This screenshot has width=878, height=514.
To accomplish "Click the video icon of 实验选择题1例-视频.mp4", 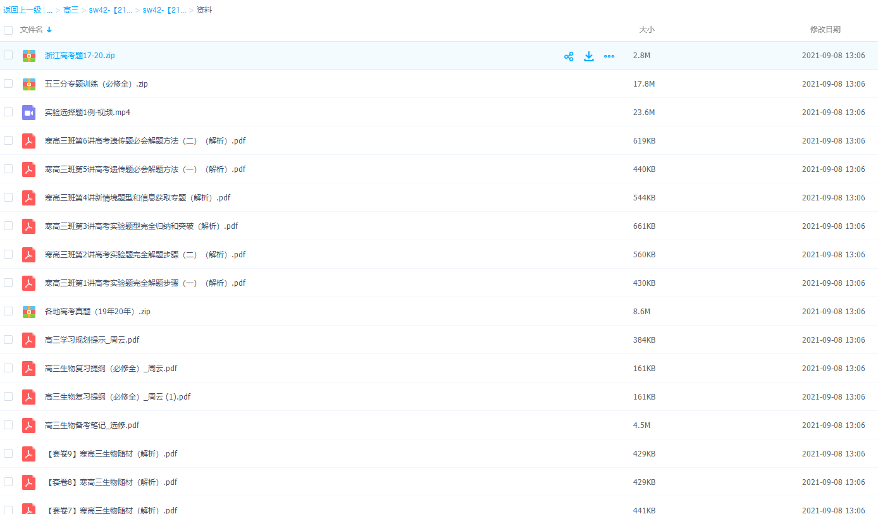I will point(28,113).
